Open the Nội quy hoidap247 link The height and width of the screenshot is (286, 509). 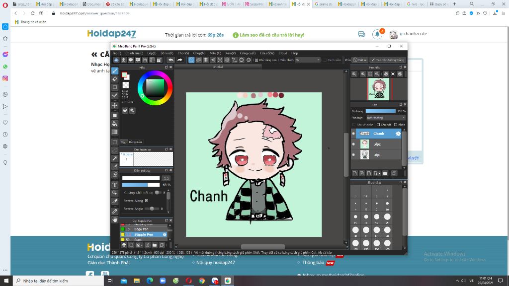[x=216, y=263]
